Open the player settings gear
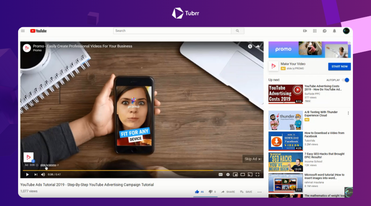This screenshot has height=206, width=371. 228,174
